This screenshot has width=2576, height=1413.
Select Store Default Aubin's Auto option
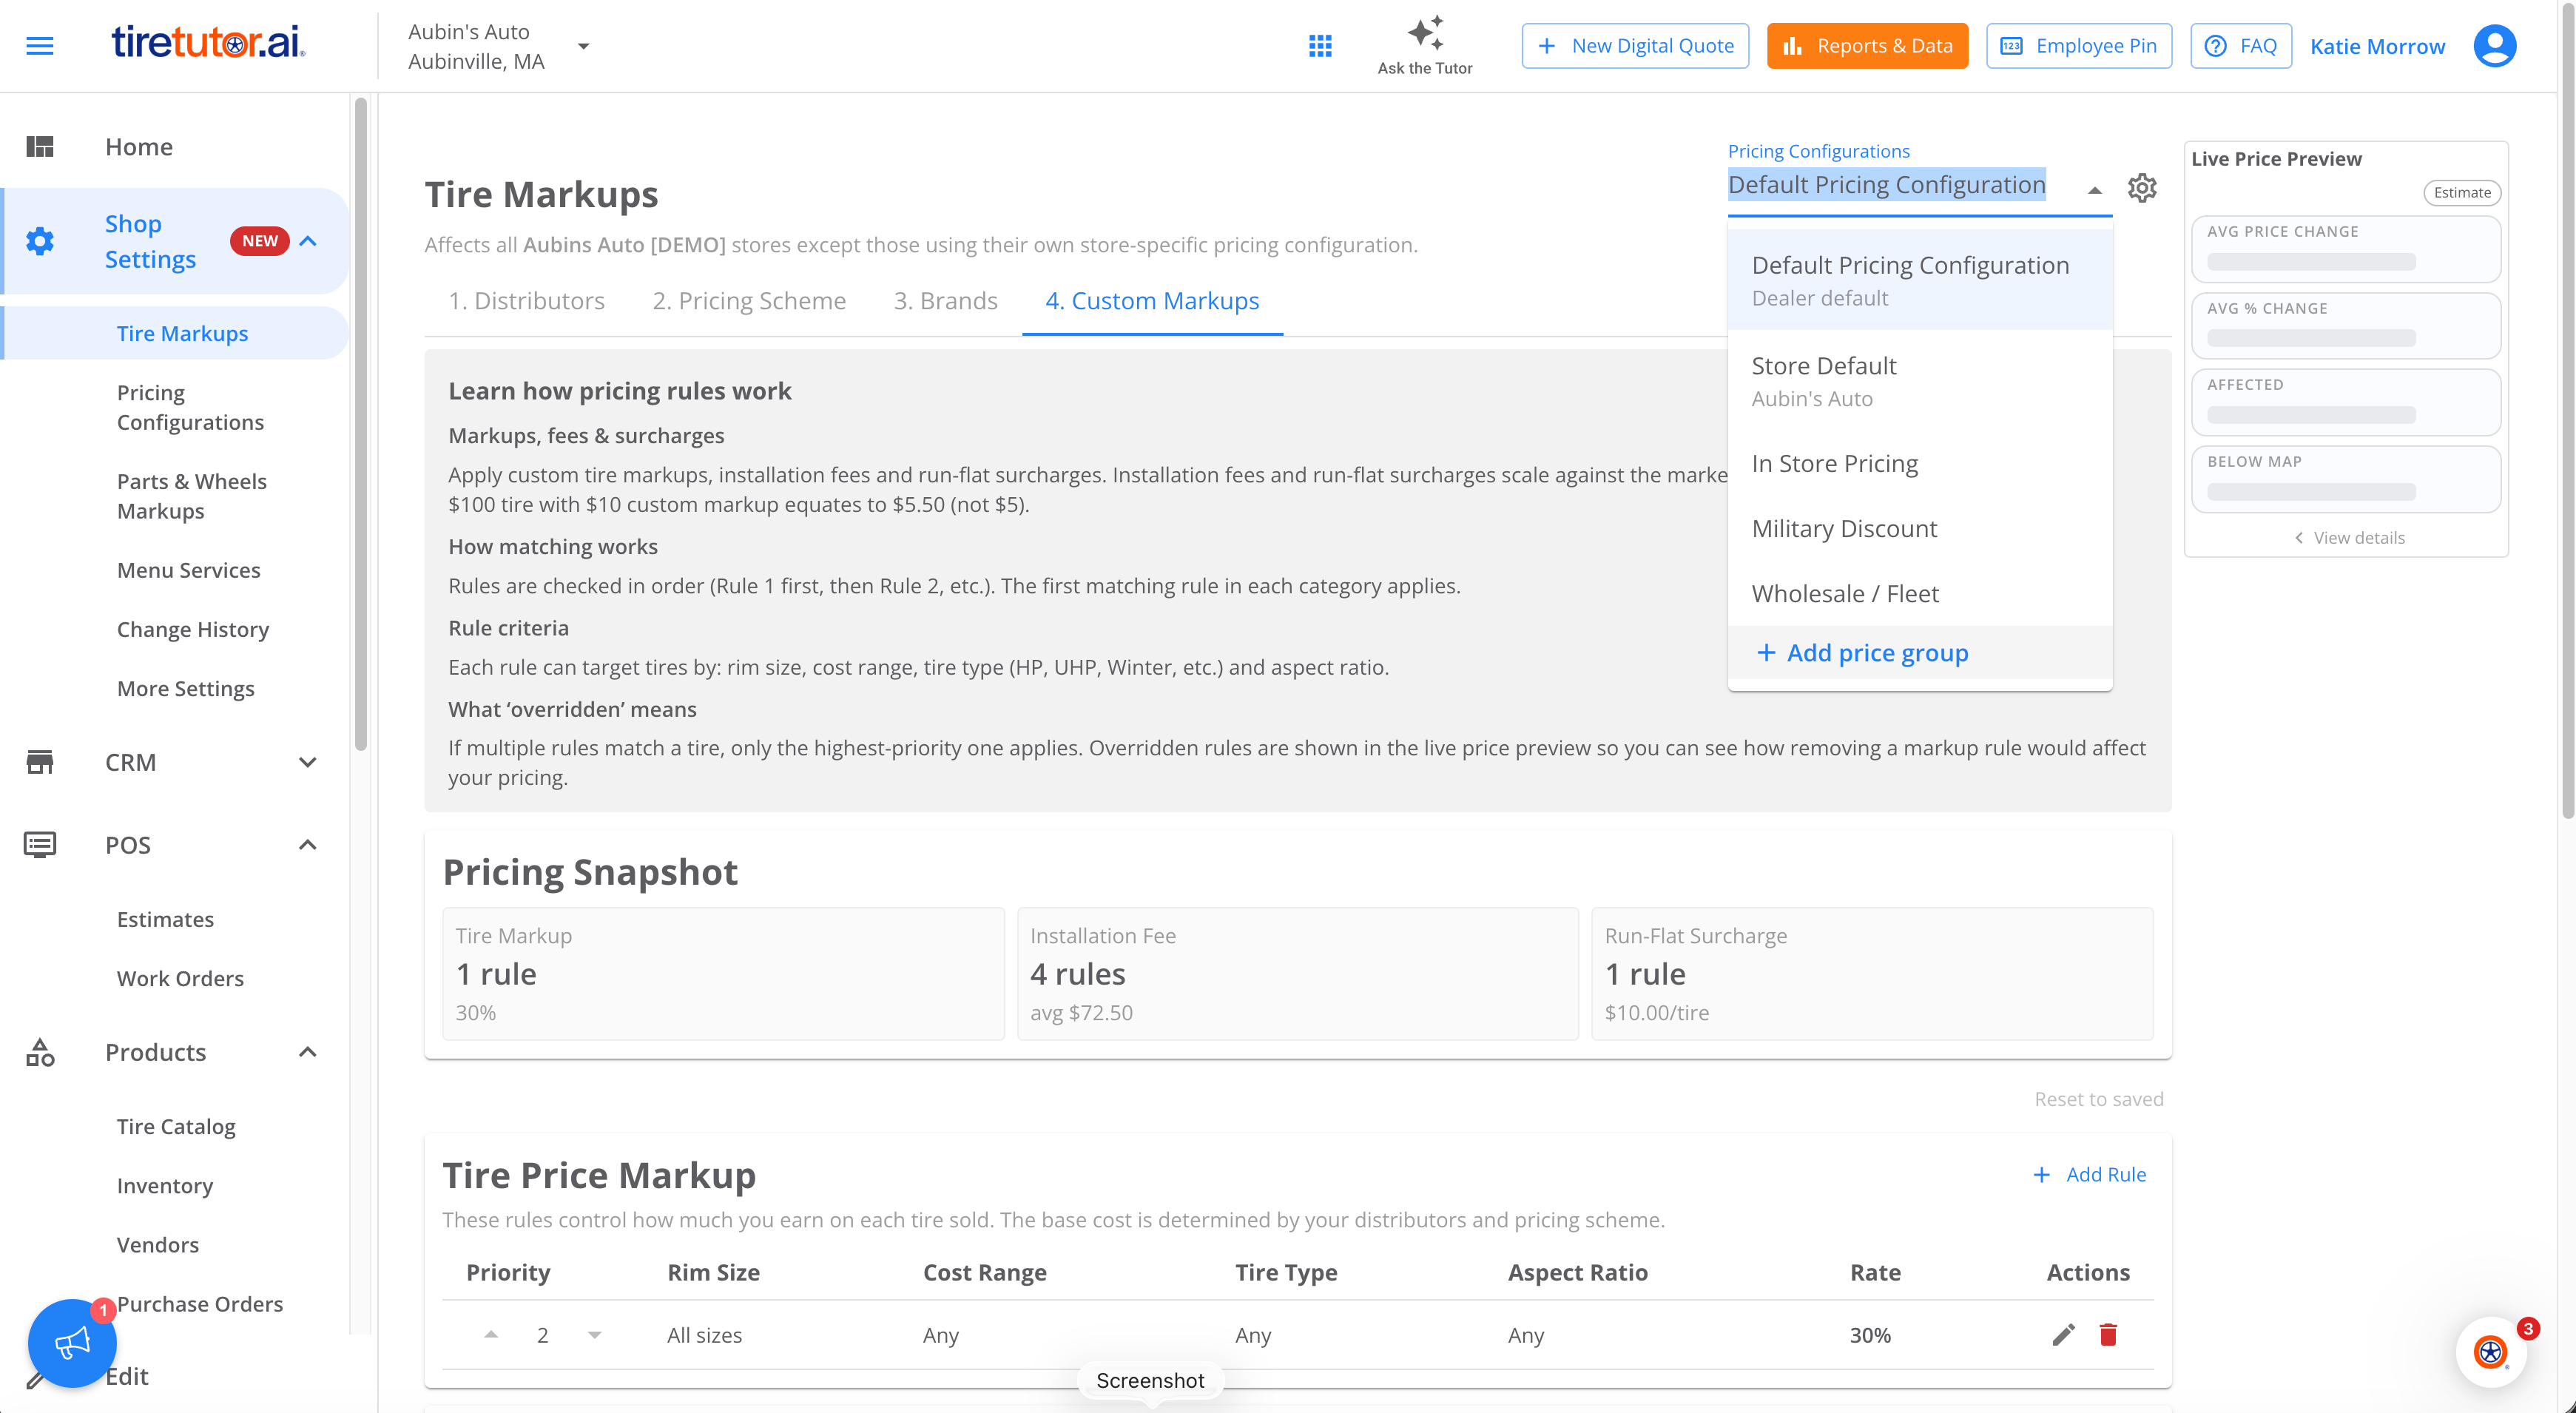coord(1919,381)
